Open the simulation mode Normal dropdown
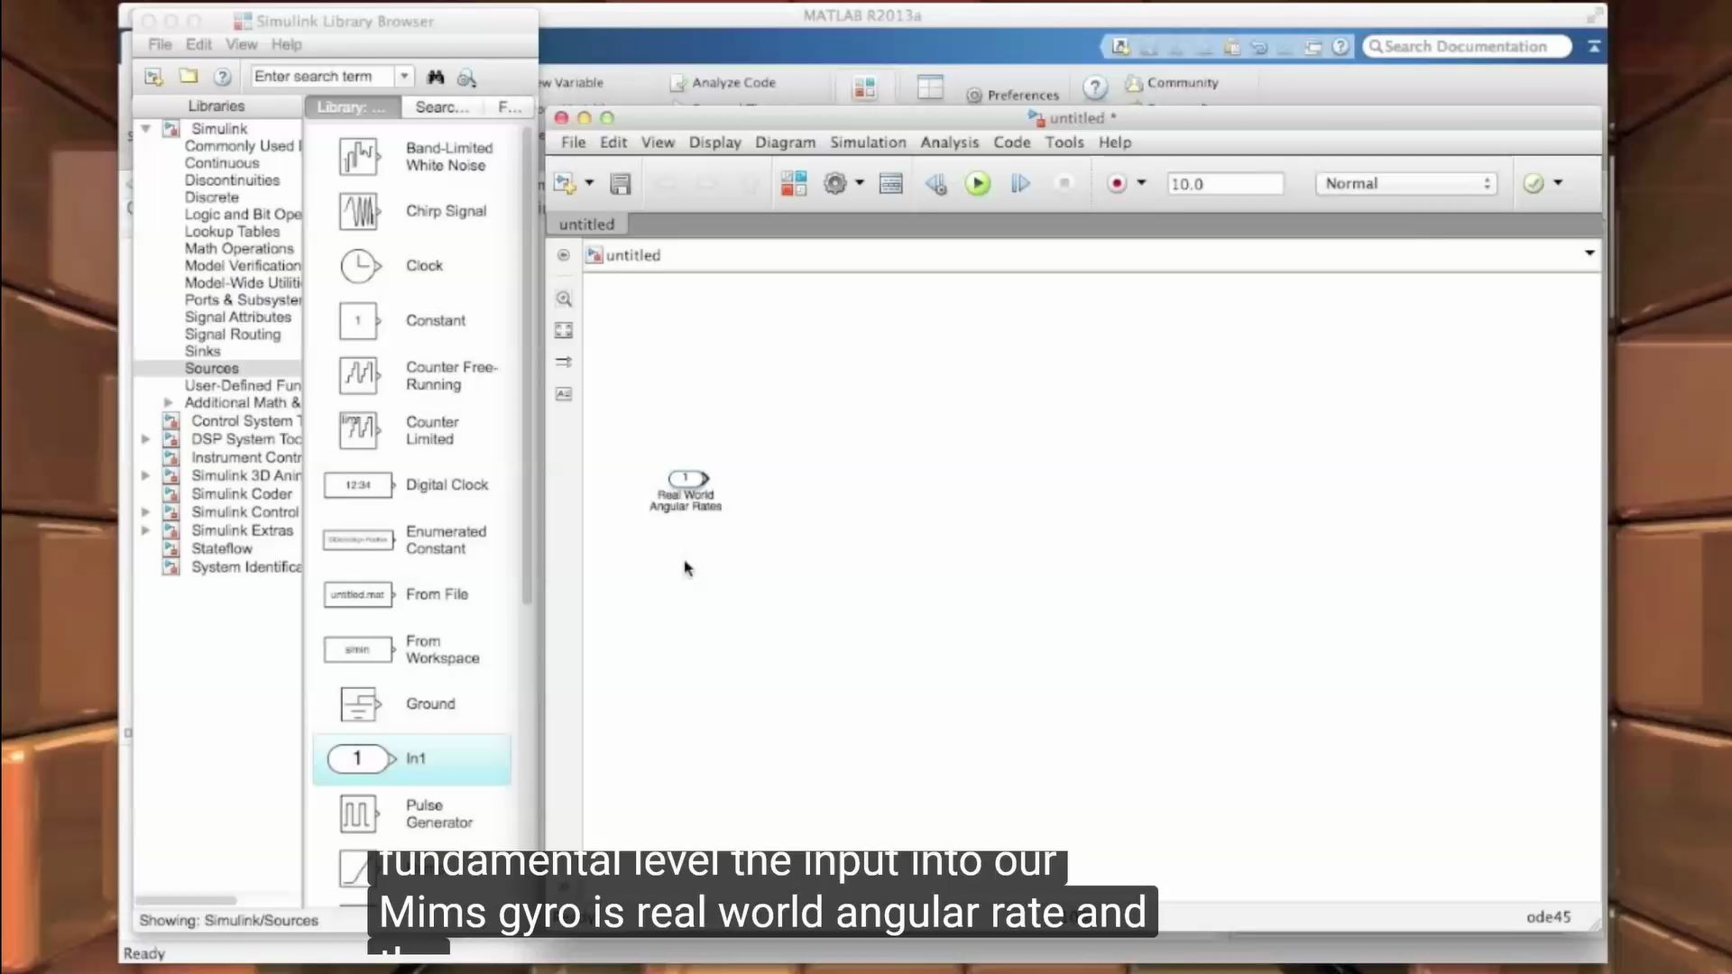Screen dimensions: 1732x974 [x=1405, y=184]
